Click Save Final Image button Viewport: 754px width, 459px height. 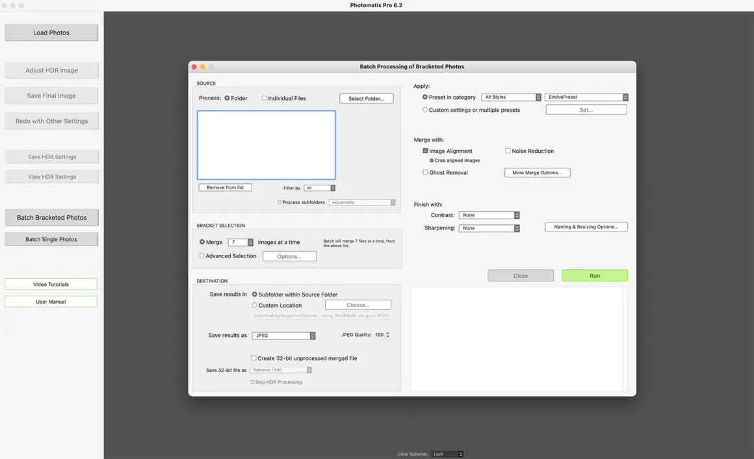tap(51, 96)
